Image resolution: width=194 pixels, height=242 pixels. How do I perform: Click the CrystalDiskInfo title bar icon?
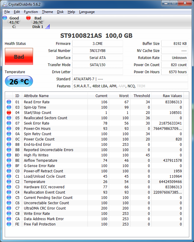click(5, 4)
